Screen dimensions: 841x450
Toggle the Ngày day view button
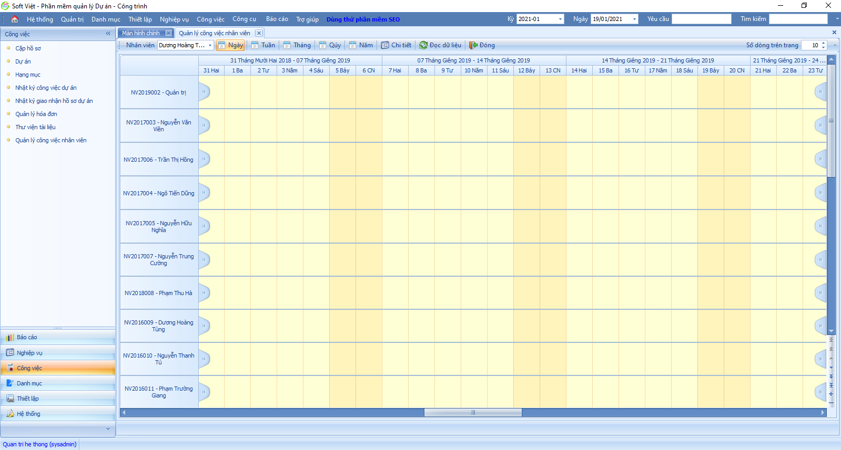click(230, 45)
